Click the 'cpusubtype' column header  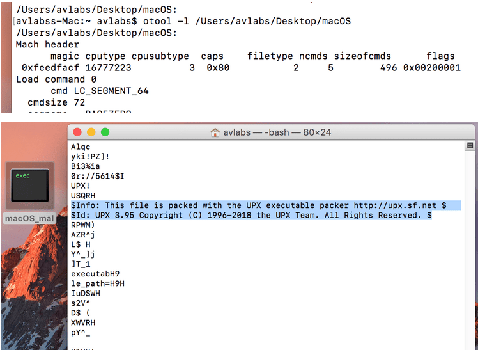pos(160,56)
